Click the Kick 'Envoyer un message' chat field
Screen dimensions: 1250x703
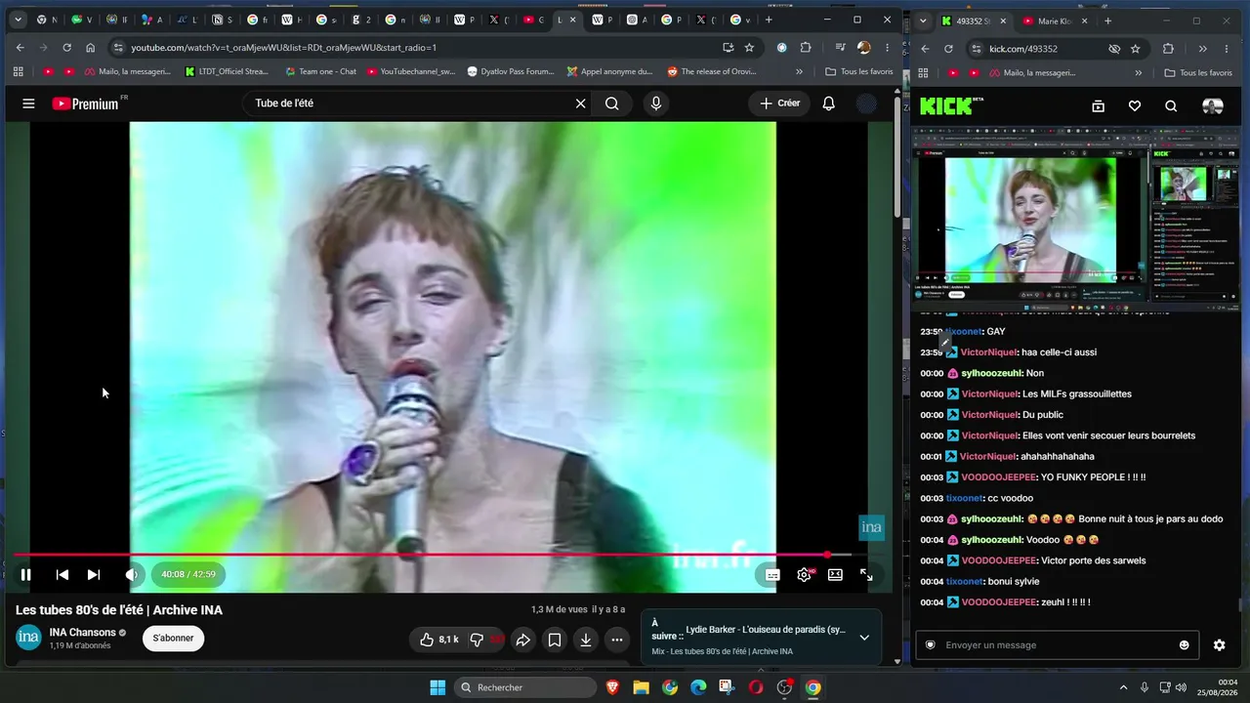click(x=1057, y=645)
